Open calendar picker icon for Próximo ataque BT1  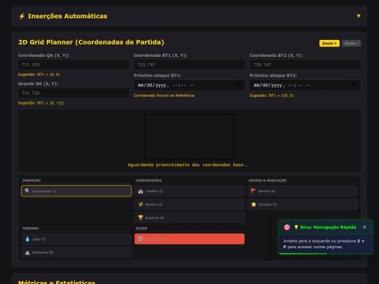pyautogui.click(x=239, y=85)
